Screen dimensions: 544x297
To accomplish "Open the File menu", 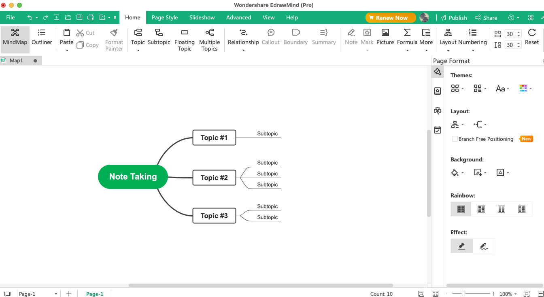I will point(11,18).
